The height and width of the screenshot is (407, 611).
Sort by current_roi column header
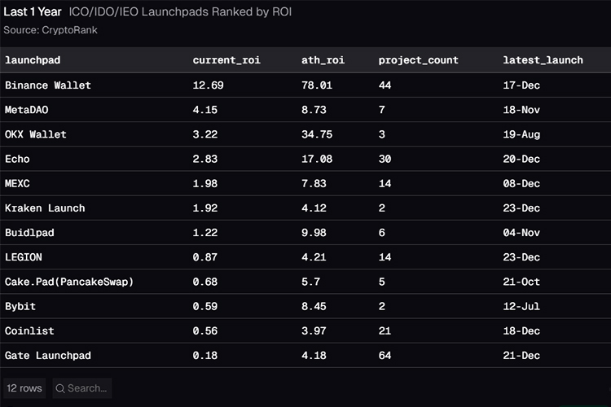click(226, 60)
